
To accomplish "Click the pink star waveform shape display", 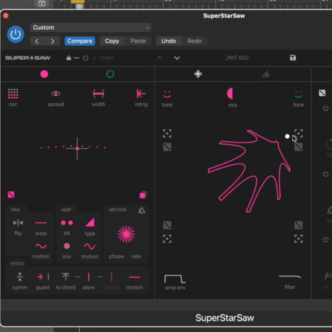I will 249,171.
